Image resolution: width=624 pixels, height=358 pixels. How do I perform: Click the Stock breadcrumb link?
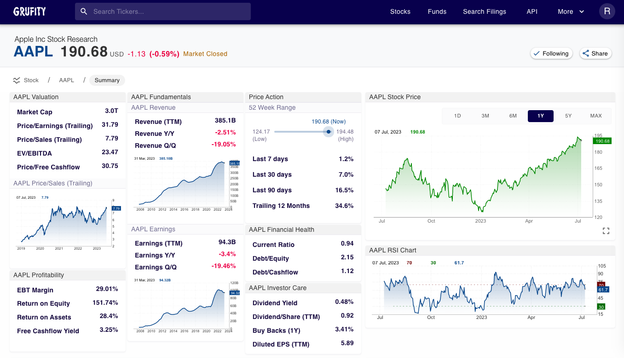click(x=31, y=80)
